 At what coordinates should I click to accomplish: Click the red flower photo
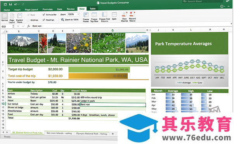(x=43, y=43)
